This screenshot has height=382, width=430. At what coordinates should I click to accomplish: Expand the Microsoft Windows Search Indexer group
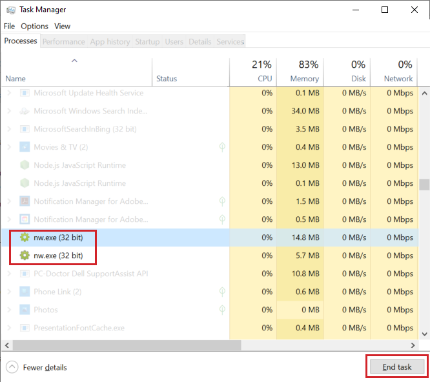point(9,111)
